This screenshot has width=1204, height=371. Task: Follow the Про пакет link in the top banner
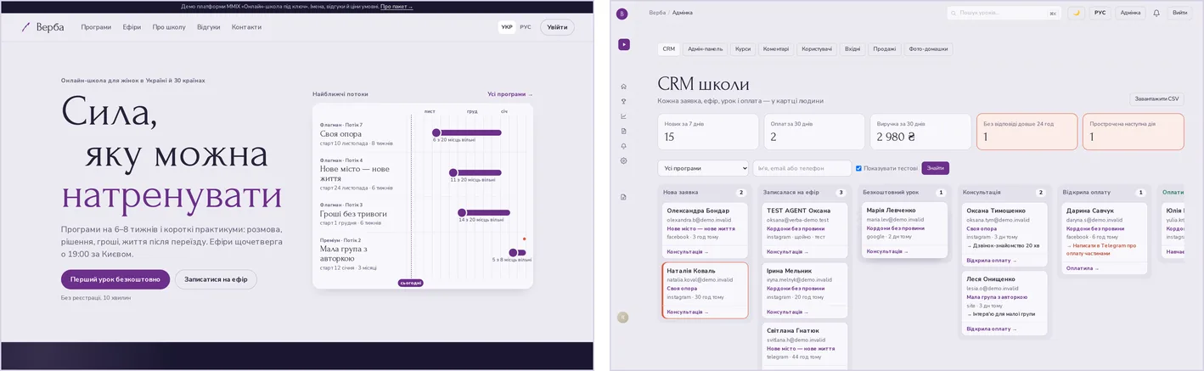(397, 6)
